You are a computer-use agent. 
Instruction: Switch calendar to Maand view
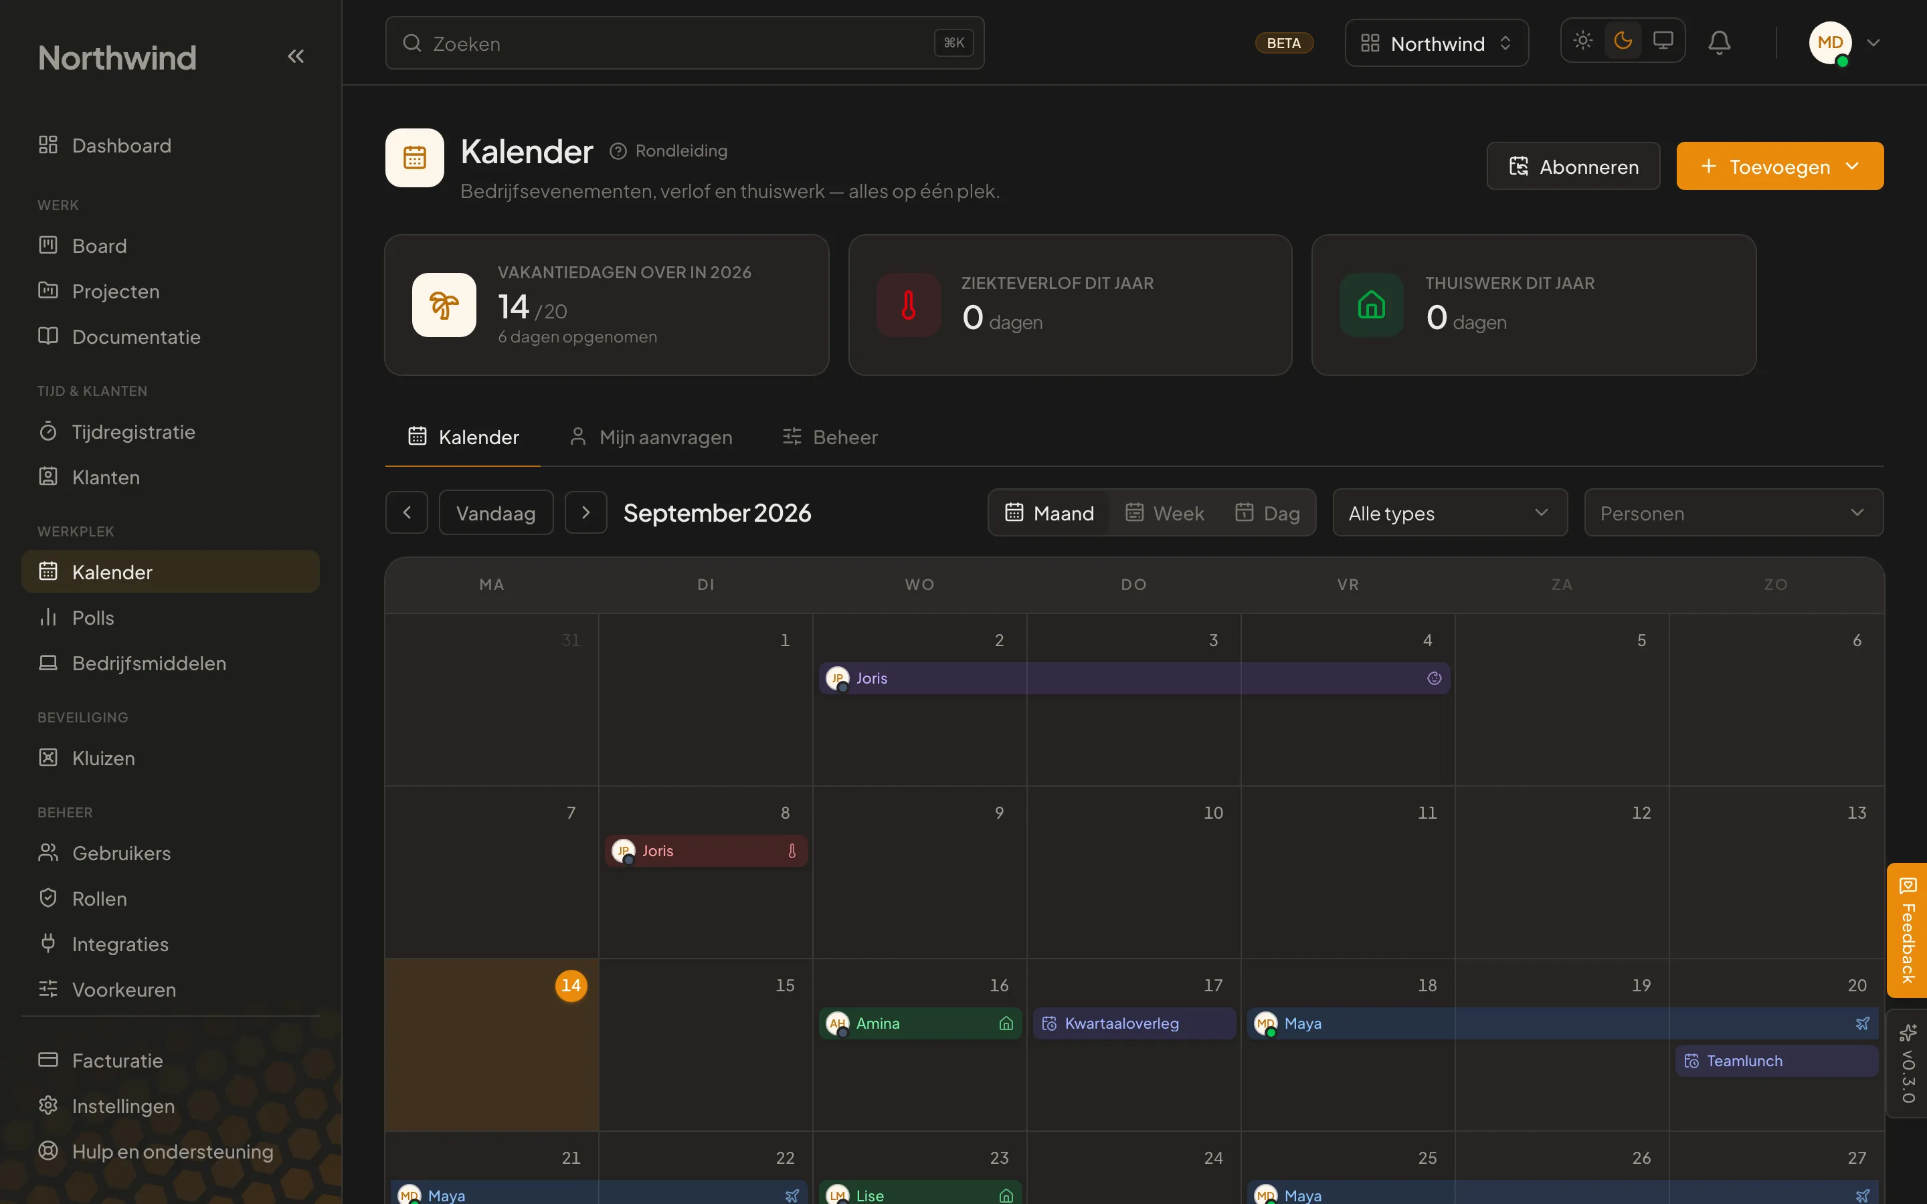(1050, 513)
